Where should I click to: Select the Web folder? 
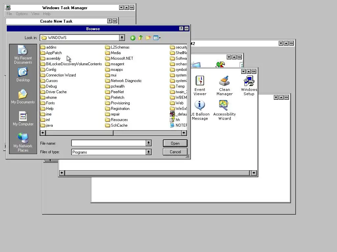(x=177, y=103)
